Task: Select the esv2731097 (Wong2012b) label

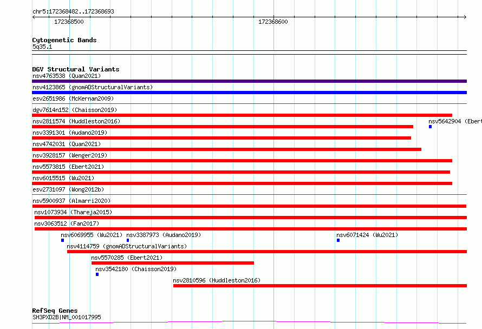Action: pos(68,189)
